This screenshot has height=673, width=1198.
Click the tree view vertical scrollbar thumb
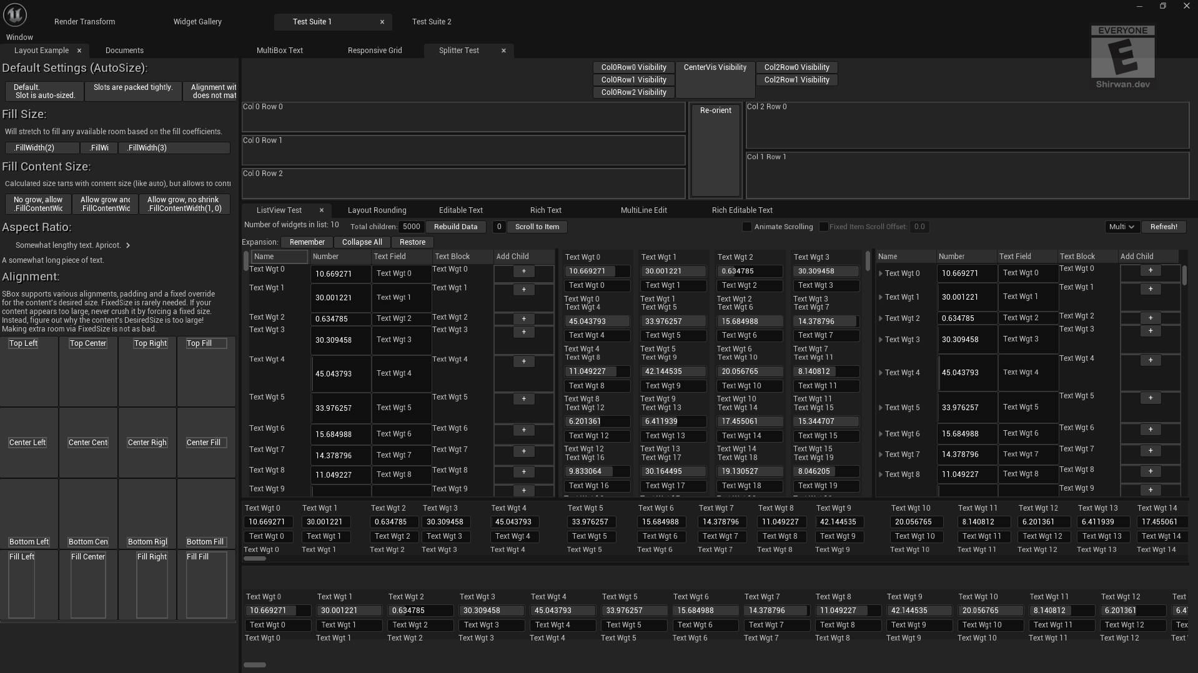pos(1184,275)
